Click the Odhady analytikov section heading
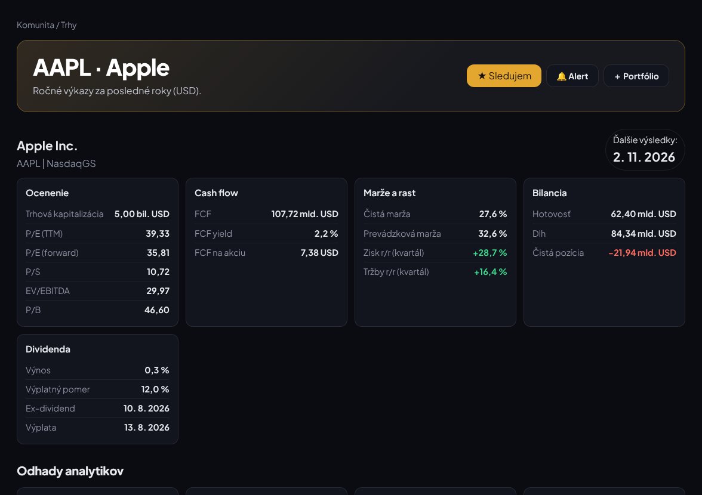702x495 pixels. pos(70,471)
